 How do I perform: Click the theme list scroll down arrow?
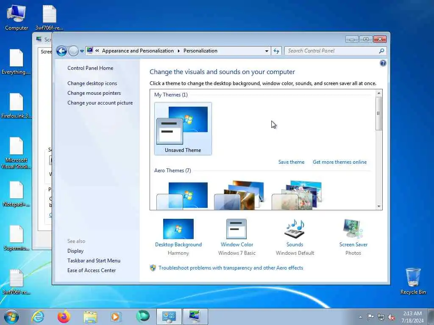(x=378, y=207)
